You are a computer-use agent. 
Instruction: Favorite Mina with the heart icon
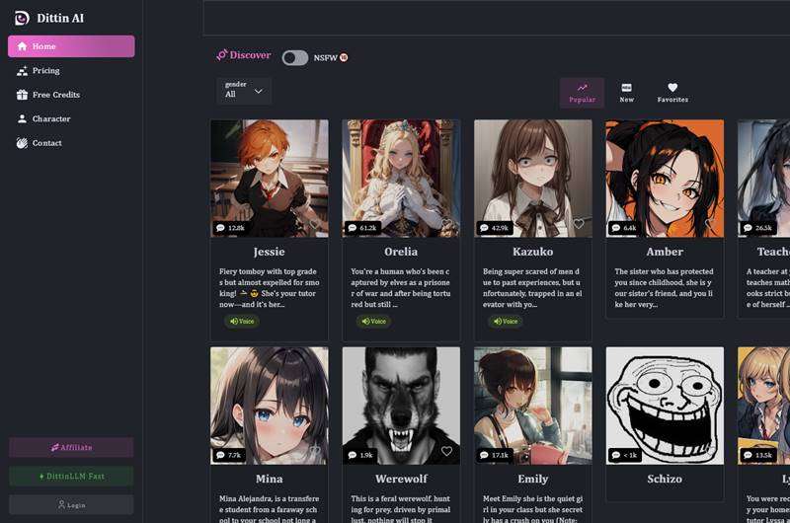point(314,451)
